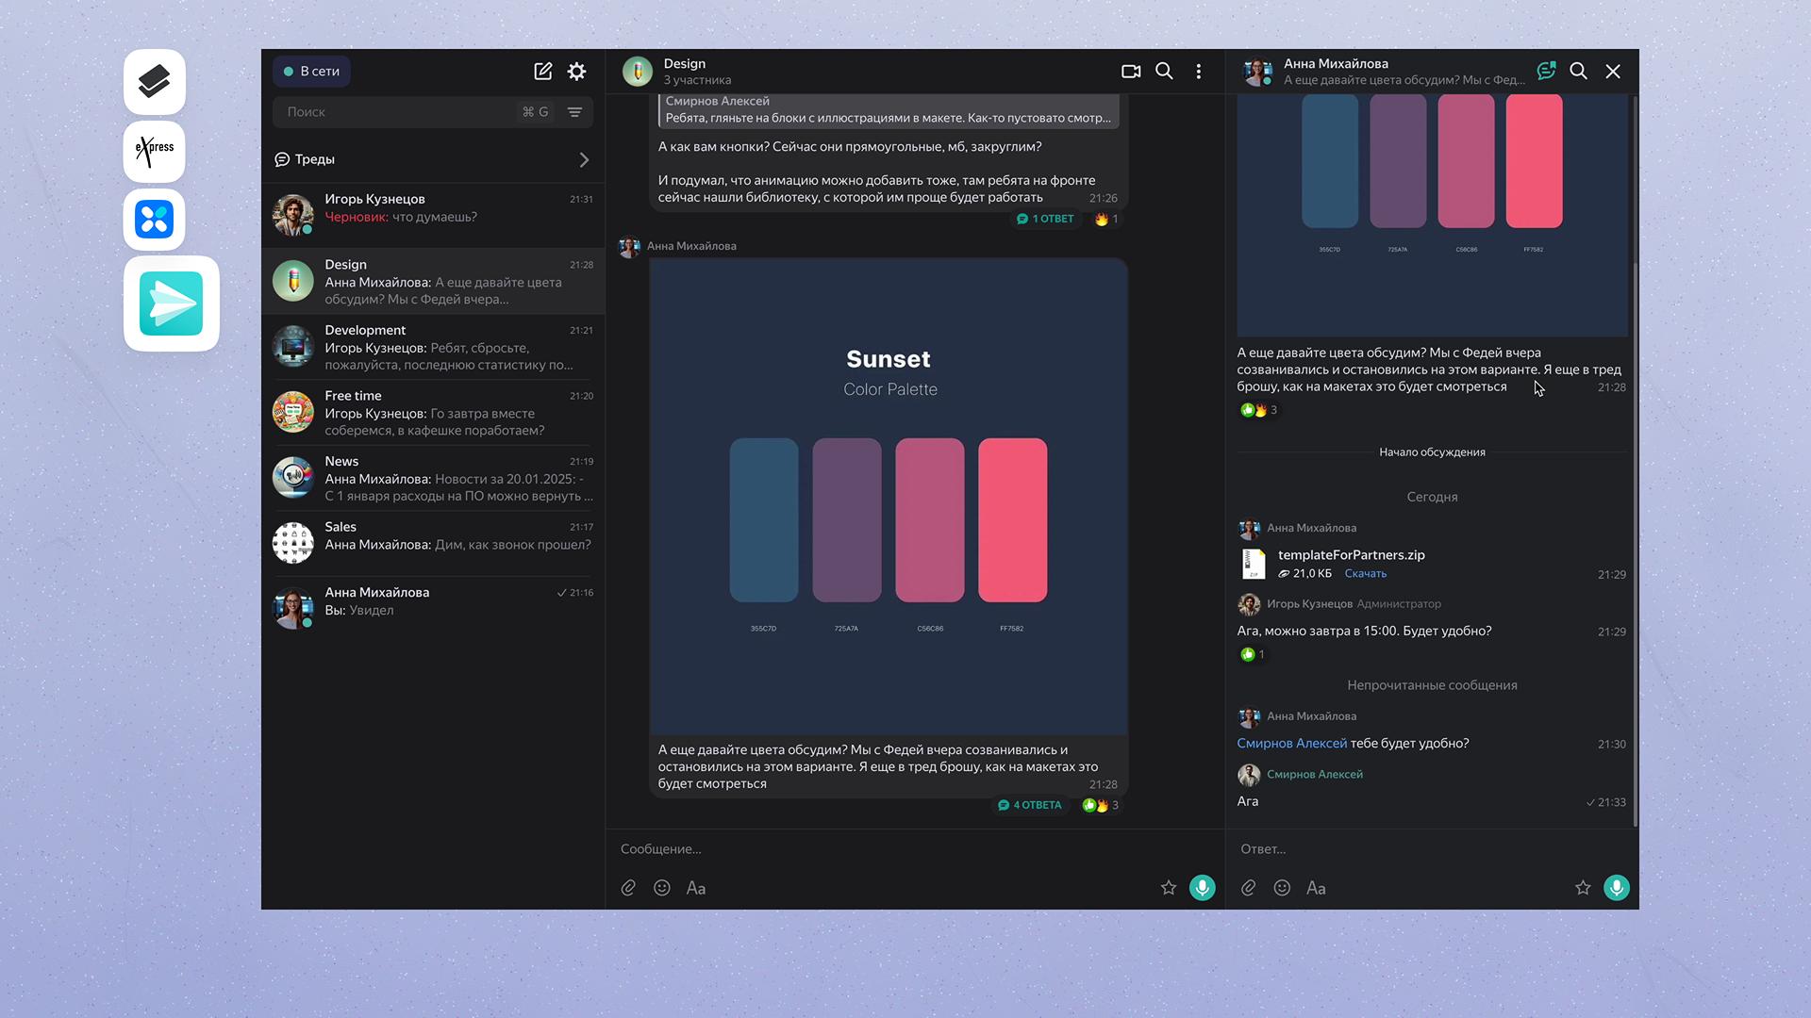The image size is (1811, 1018).
Task: Toggle the thumbs-up reaction on Igor's reply
Action: click(x=1252, y=654)
